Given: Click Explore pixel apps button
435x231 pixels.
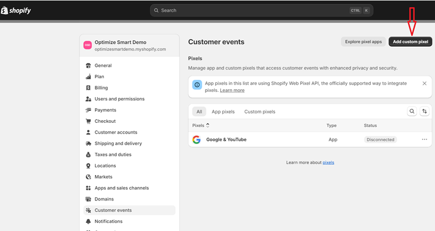Looking at the screenshot, I should (x=363, y=42).
